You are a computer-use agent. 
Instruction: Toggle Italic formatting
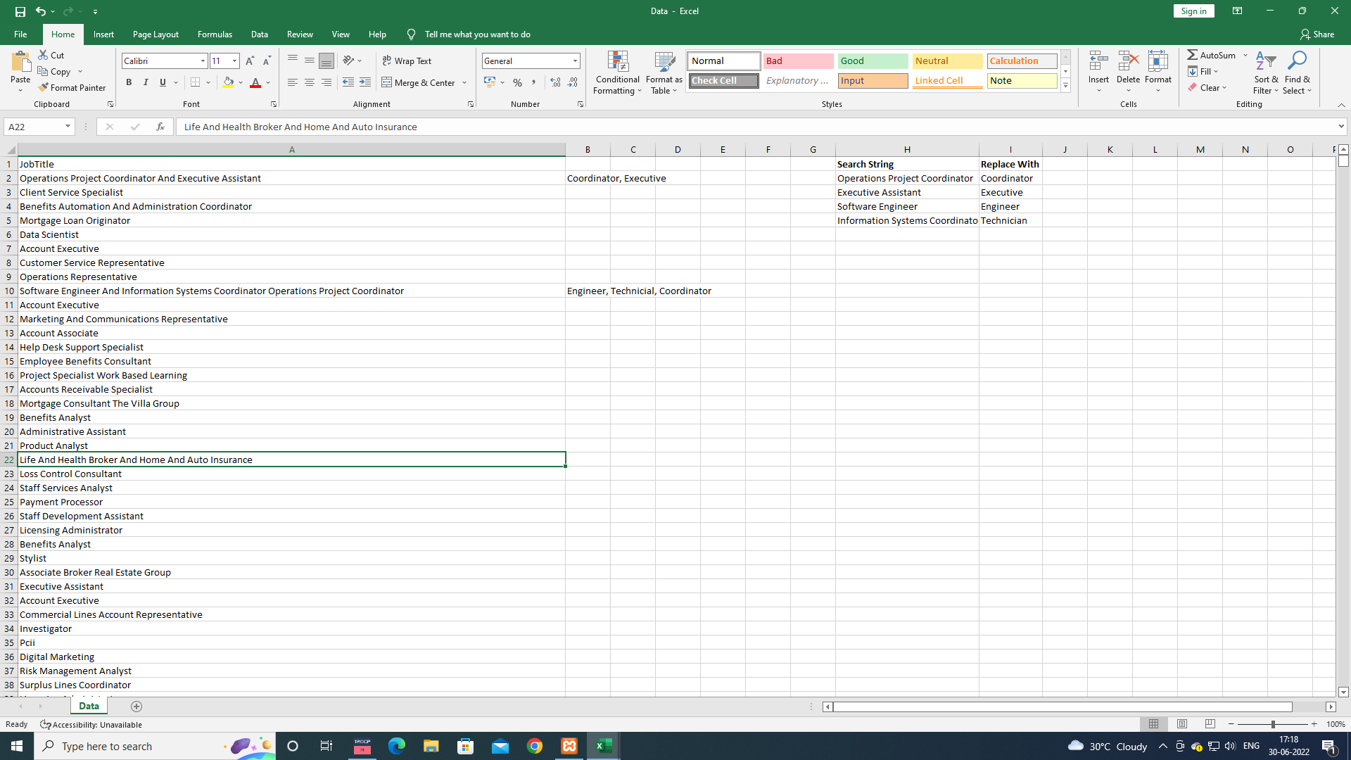146,82
